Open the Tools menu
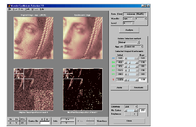This screenshot has height=127, width=196. [27, 9]
